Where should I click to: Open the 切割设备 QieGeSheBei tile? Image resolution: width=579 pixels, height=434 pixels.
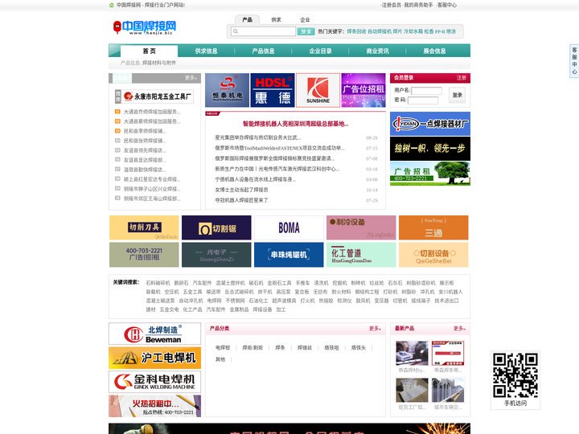(x=433, y=255)
